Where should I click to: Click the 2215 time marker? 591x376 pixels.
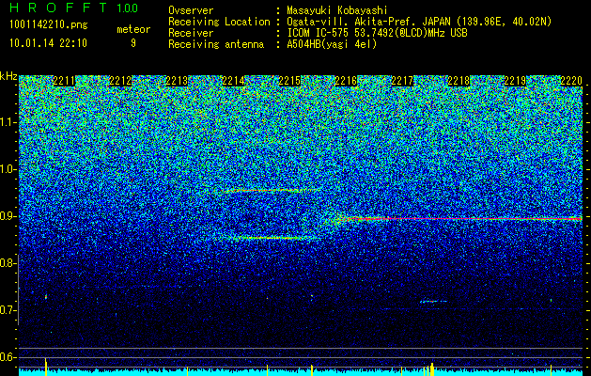click(x=289, y=81)
